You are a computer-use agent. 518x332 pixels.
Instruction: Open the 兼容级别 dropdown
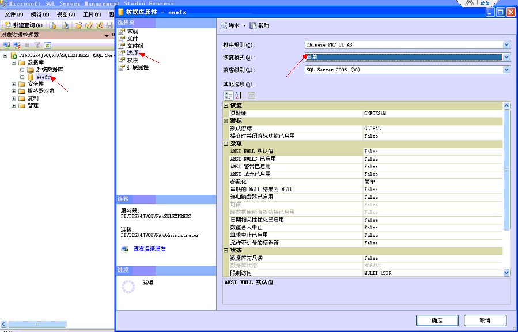[506, 70]
